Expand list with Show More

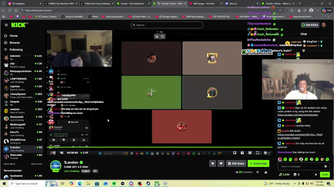[9, 164]
